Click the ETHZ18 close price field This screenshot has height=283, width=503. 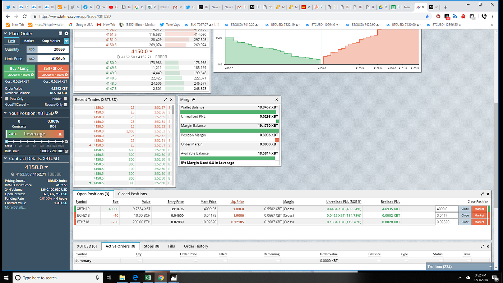[447, 222]
